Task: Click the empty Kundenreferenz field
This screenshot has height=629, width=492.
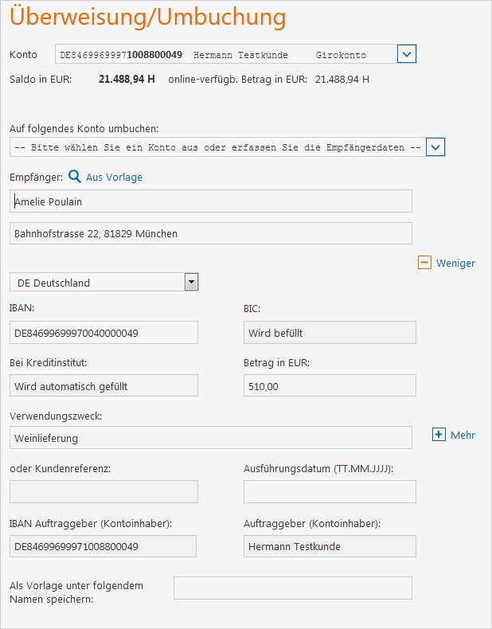Action: tap(103, 491)
